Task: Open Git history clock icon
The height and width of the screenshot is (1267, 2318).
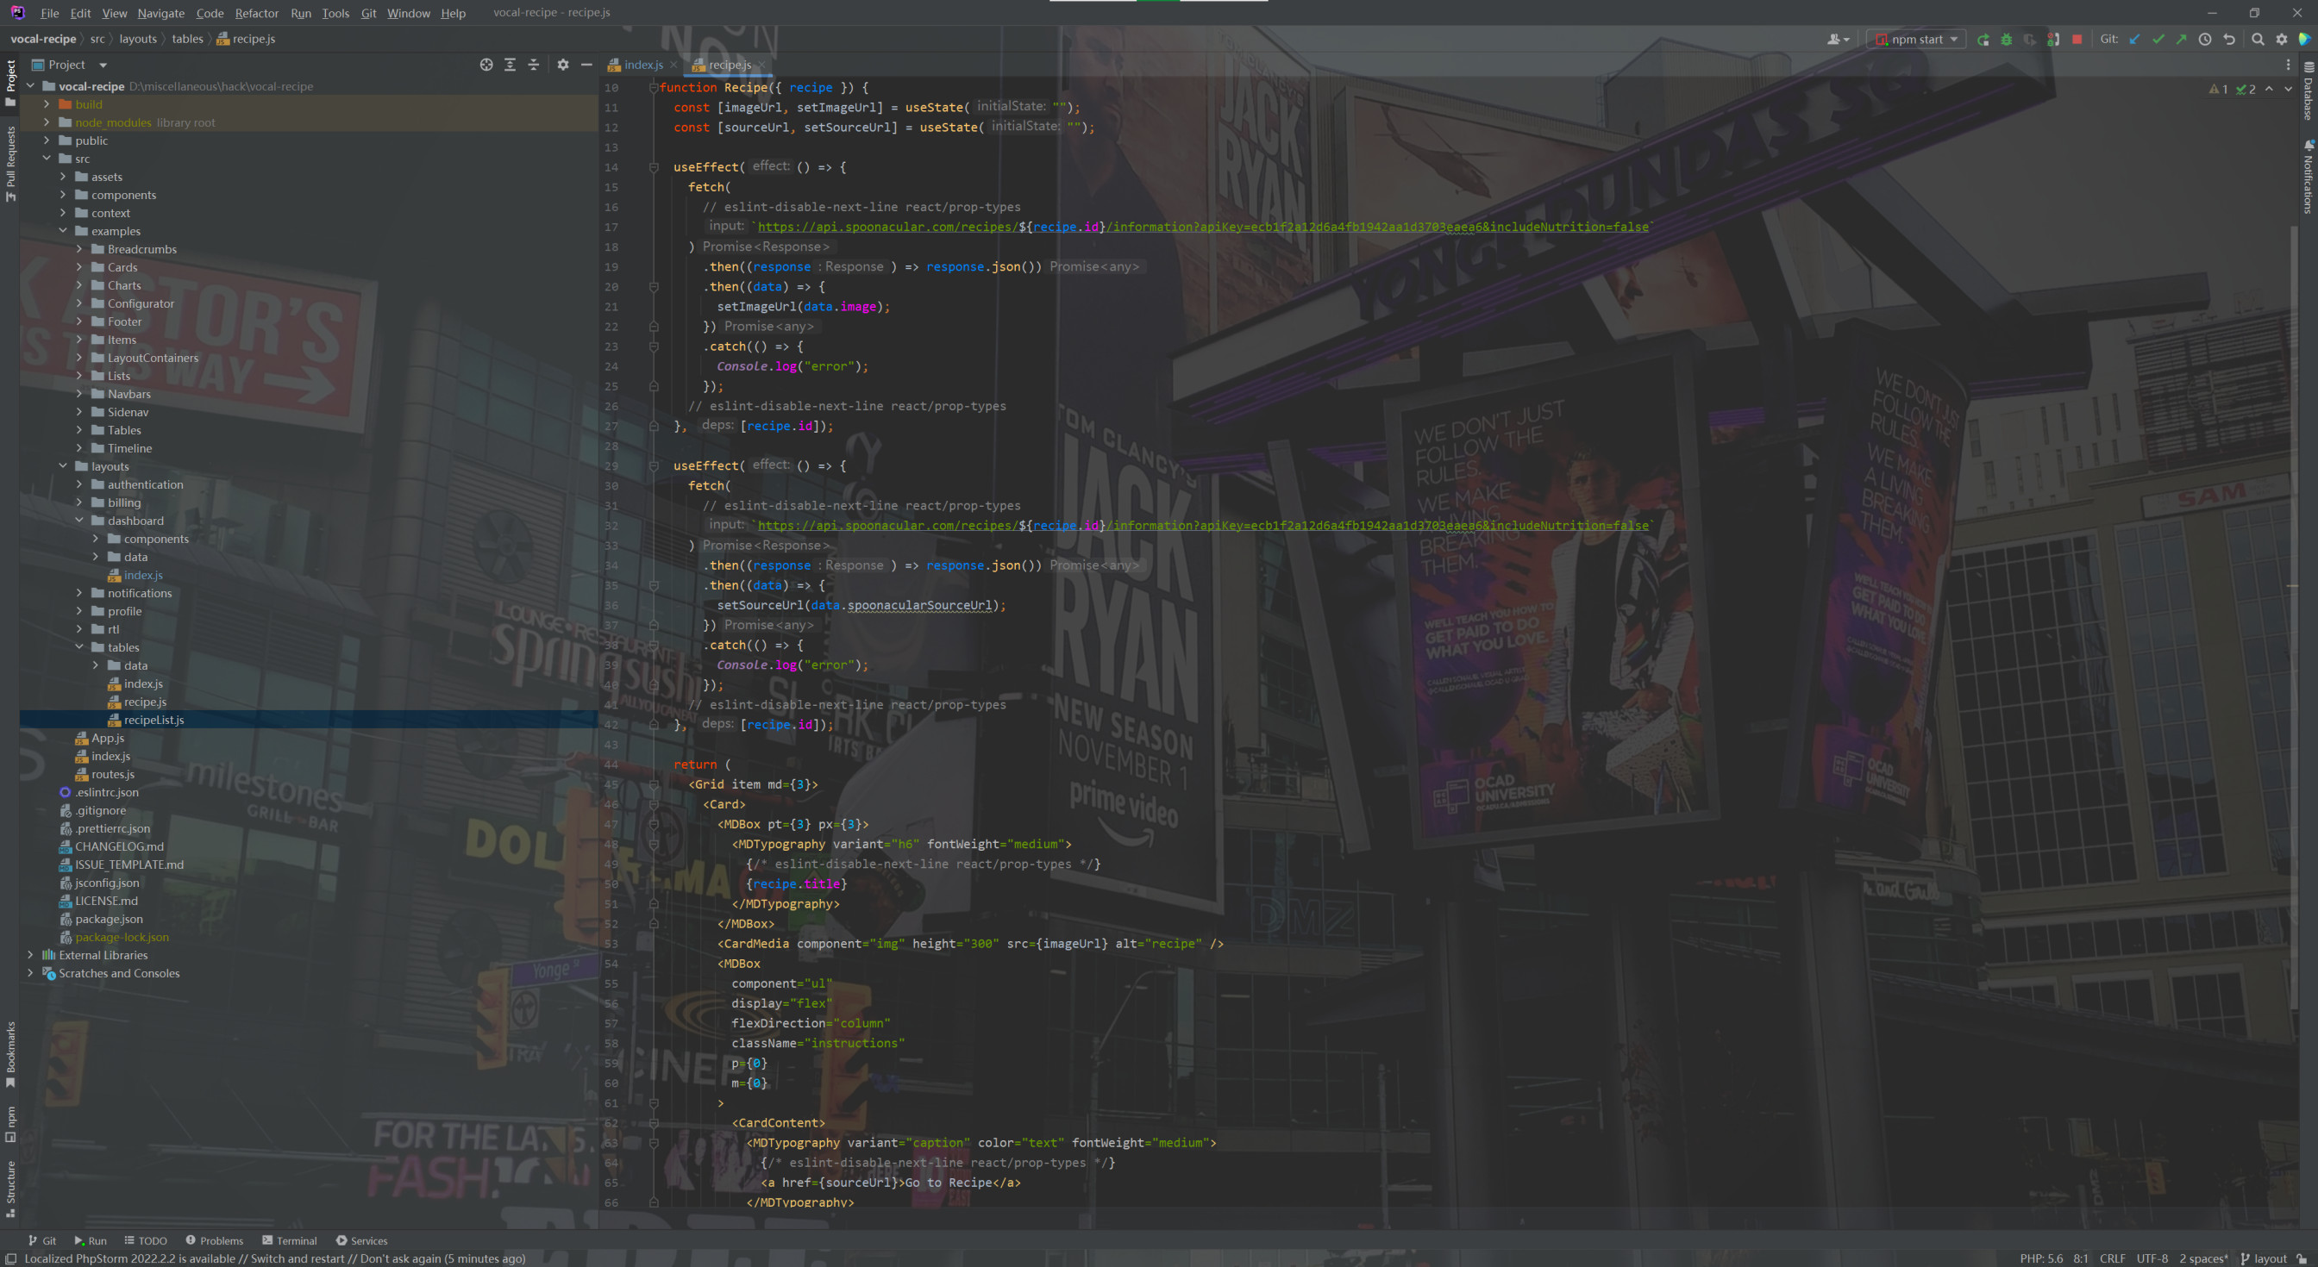Action: point(2205,40)
